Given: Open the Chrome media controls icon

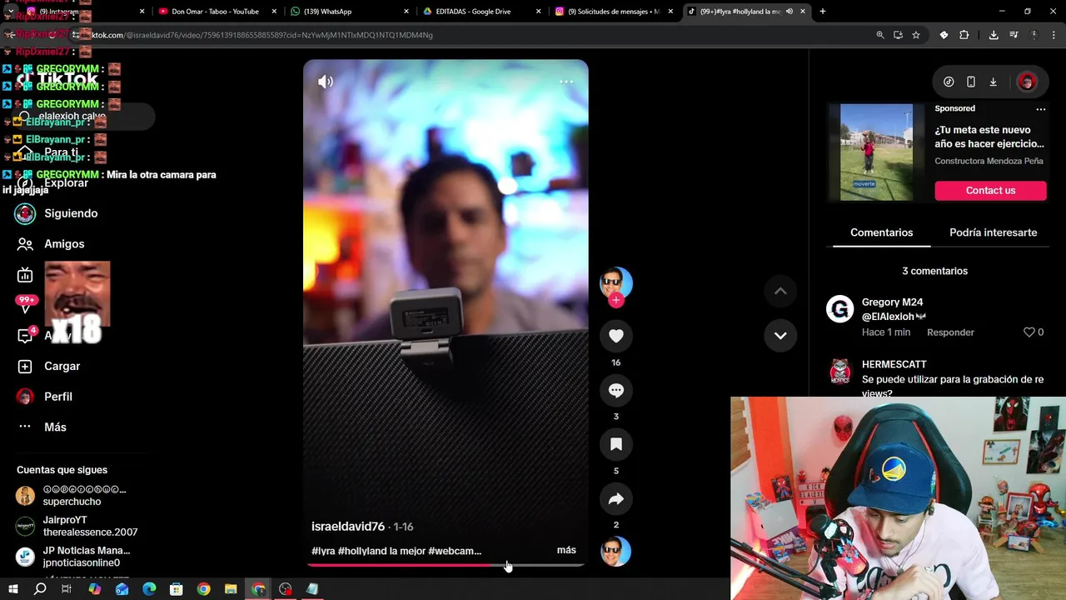Looking at the screenshot, I should pyautogui.click(x=1014, y=35).
